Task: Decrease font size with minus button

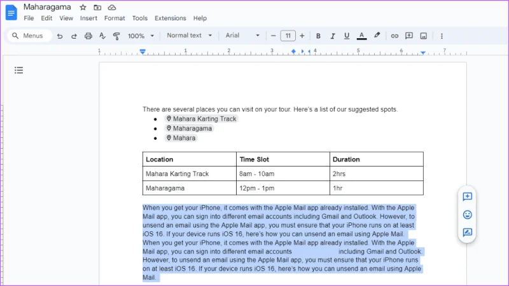Action: click(274, 36)
